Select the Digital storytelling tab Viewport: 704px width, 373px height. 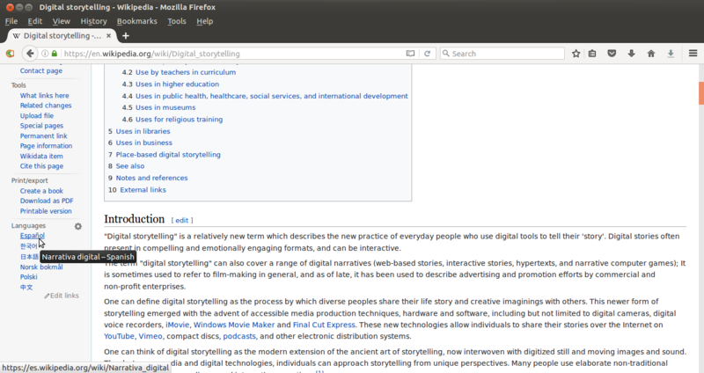tap(62, 35)
